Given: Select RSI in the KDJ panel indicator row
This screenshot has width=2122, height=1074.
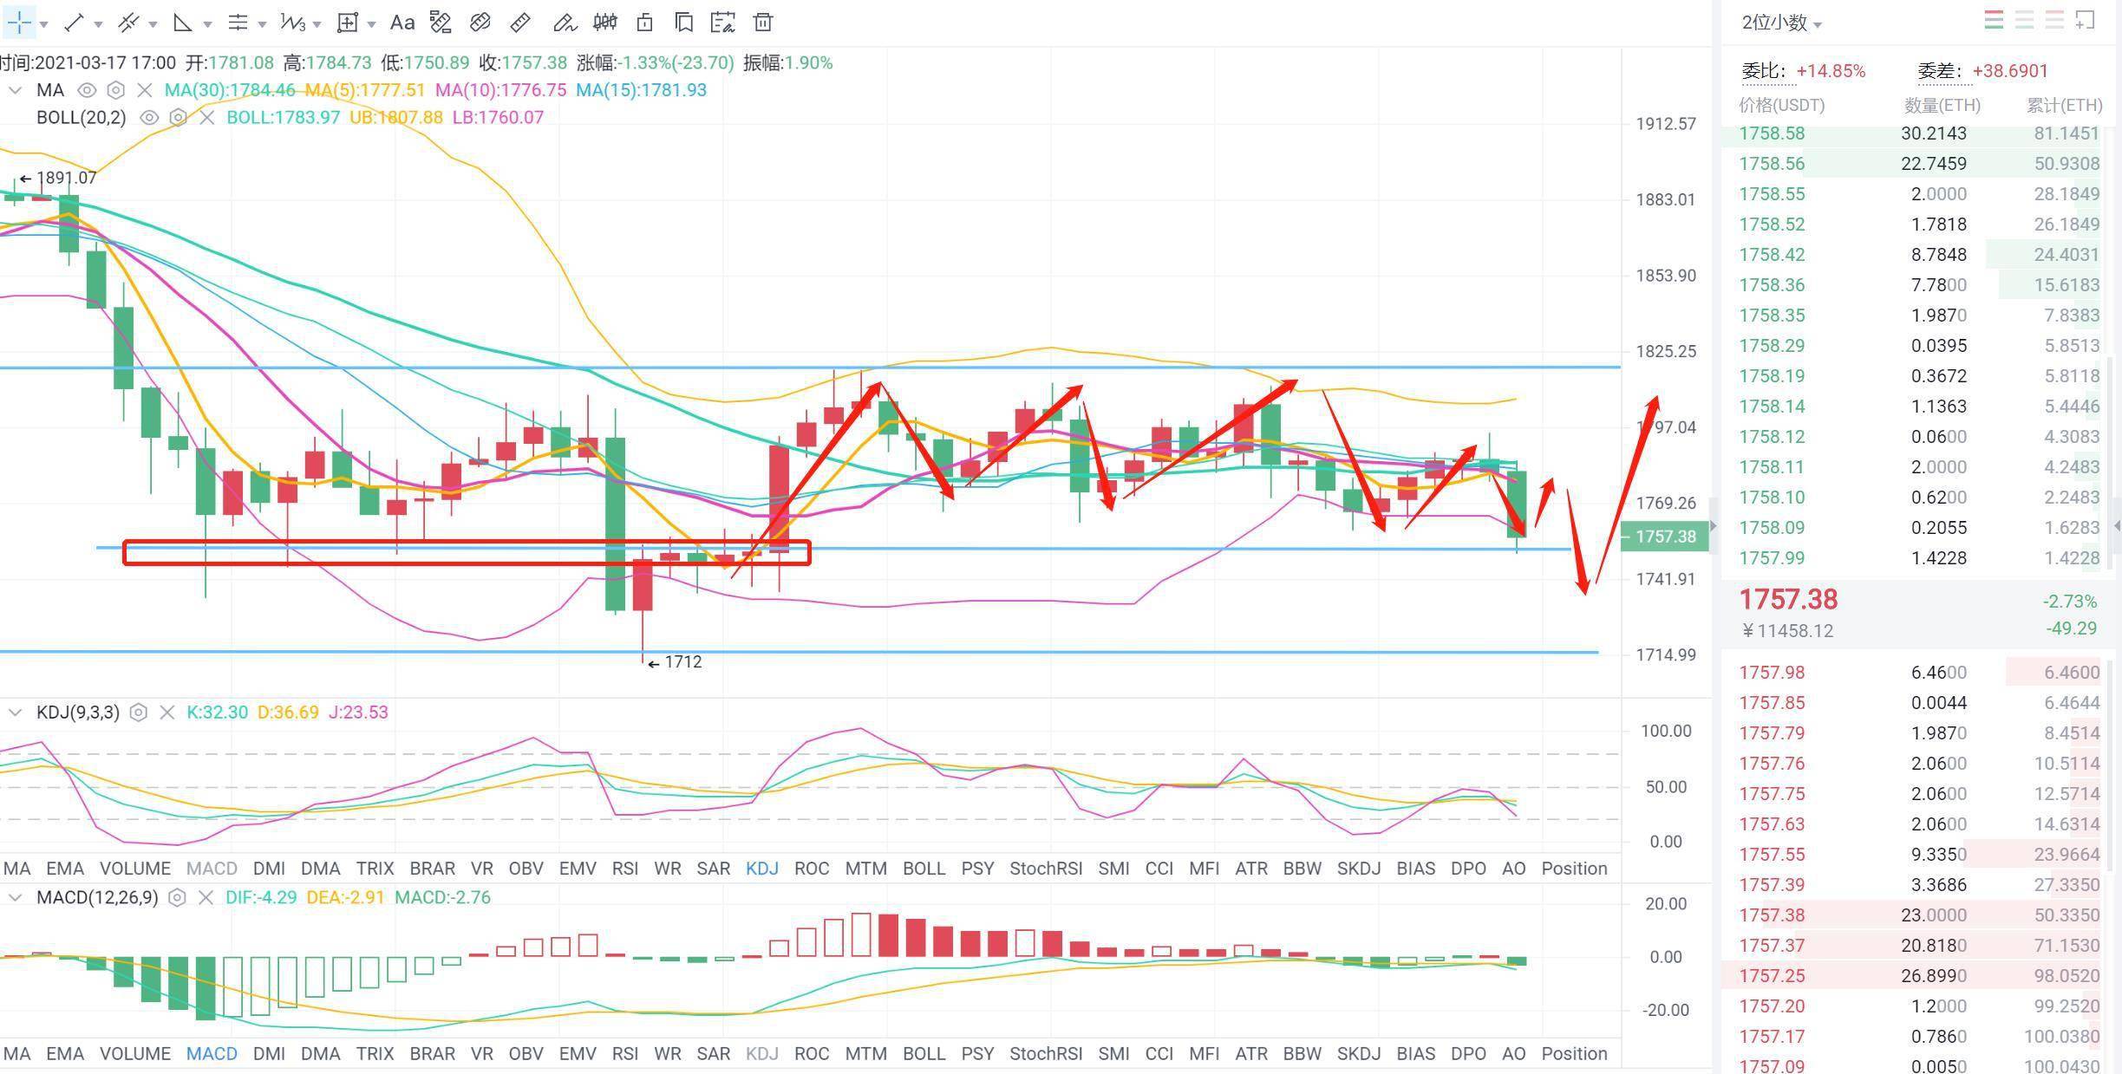Looking at the screenshot, I should pyautogui.click(x=625, y=869).
